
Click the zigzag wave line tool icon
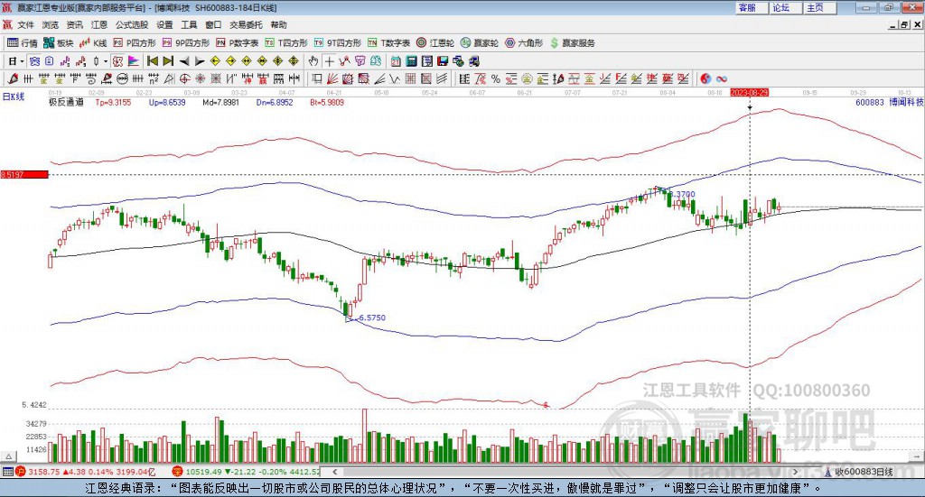pyautogui.click(x=396, y=78)
